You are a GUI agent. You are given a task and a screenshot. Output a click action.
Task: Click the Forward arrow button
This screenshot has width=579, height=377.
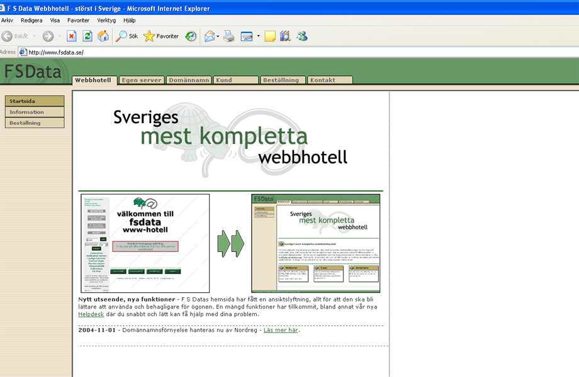48,36
